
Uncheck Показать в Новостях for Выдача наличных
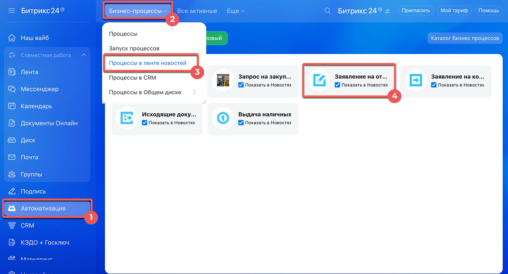[x=241, y=123]
